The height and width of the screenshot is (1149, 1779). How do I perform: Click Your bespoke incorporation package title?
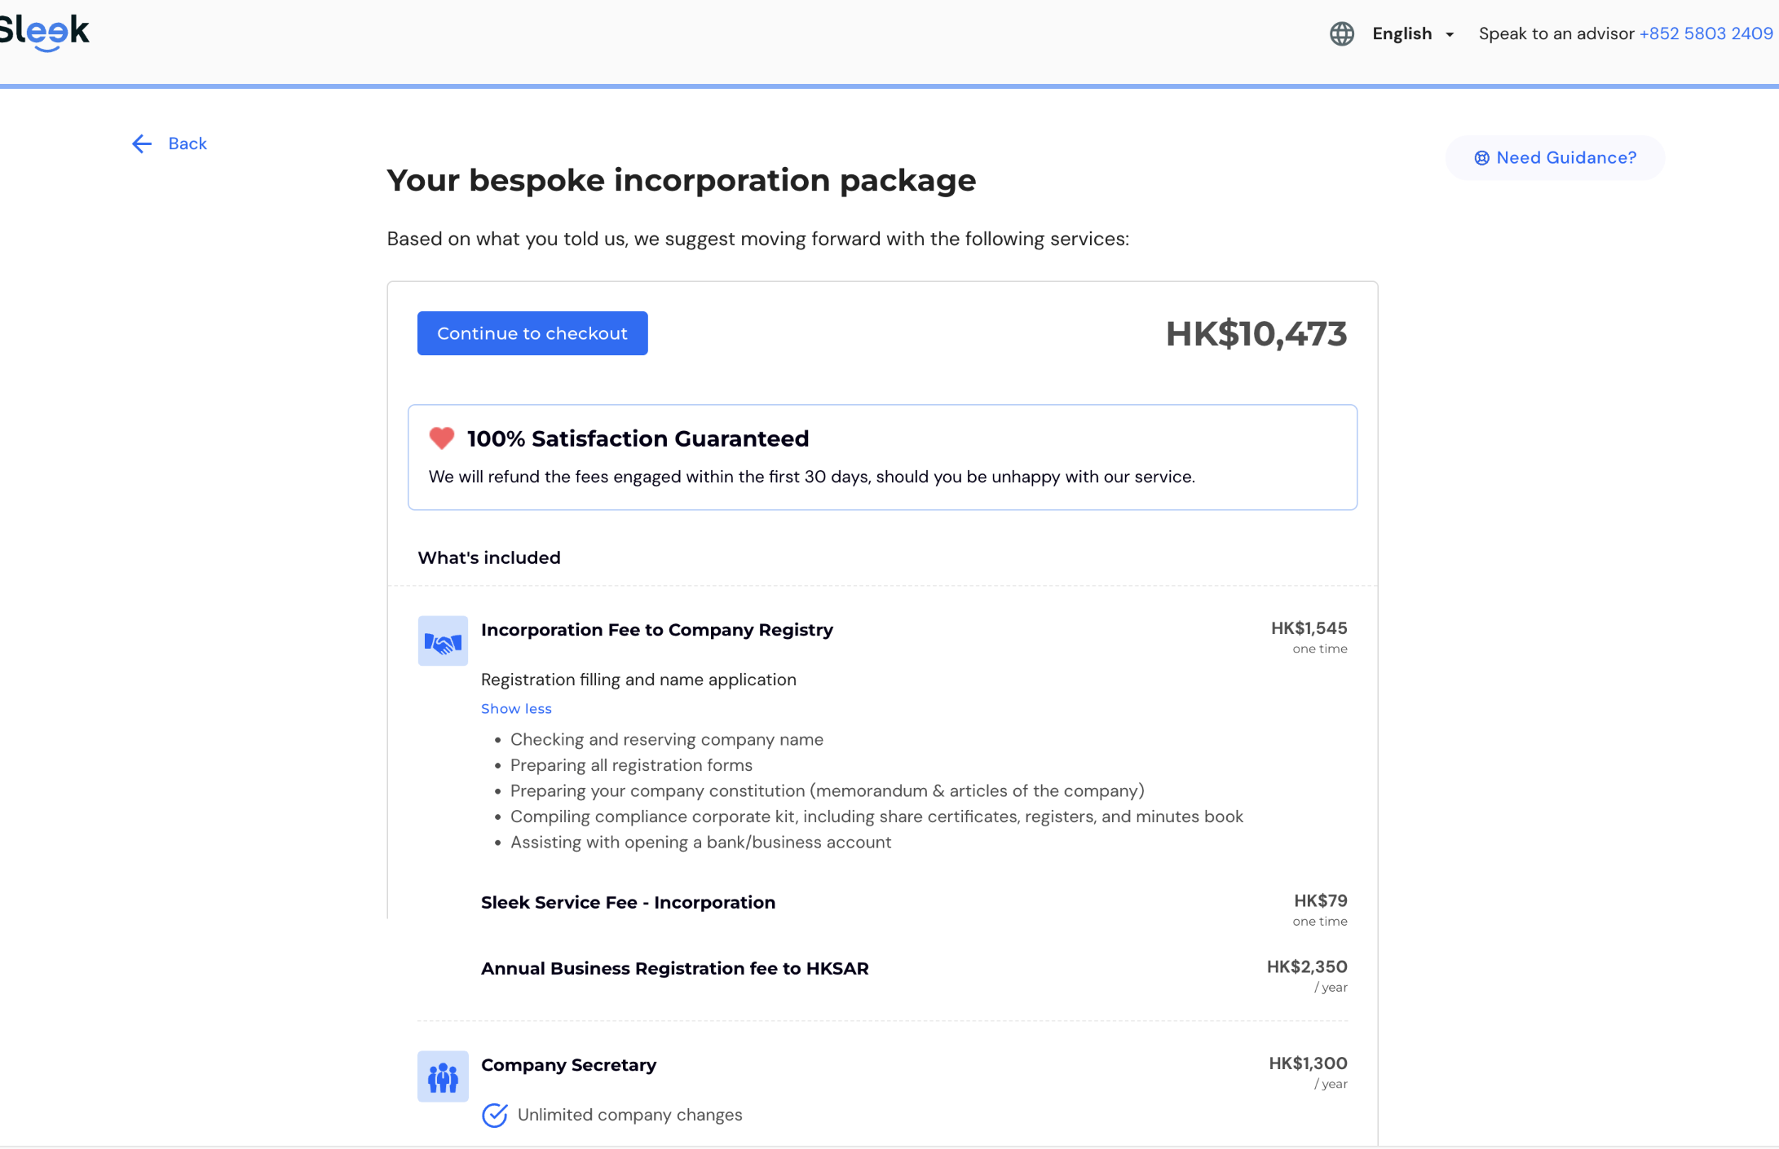tap(681, 180)
